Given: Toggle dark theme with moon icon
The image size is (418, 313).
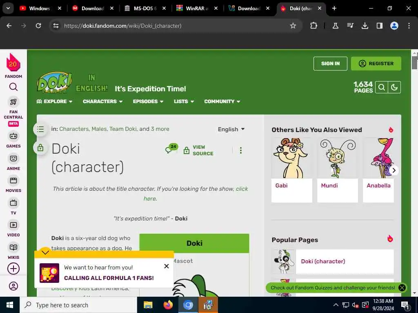Looking at the screenshot, I should point(394,87).
